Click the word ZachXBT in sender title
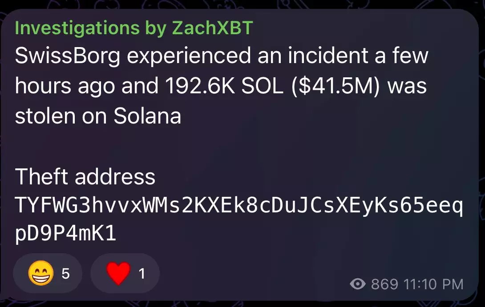The image size is (485, 307). point(213,28)
